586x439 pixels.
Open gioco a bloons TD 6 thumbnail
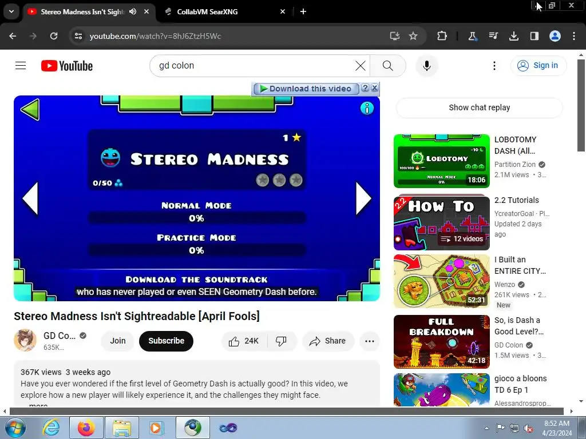[441, 390]
